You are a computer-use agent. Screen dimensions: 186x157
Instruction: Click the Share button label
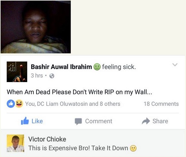click(x=160, y=121)
